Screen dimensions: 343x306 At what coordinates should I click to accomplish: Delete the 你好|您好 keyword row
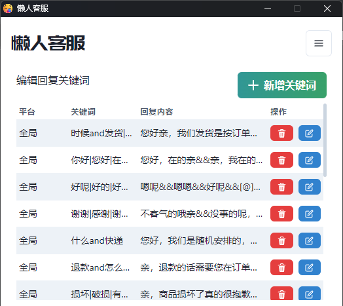coord(281,160)
